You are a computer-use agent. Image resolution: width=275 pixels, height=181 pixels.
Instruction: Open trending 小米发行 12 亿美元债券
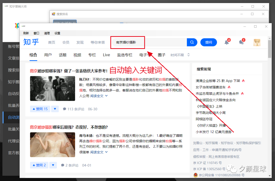point(214,132)
